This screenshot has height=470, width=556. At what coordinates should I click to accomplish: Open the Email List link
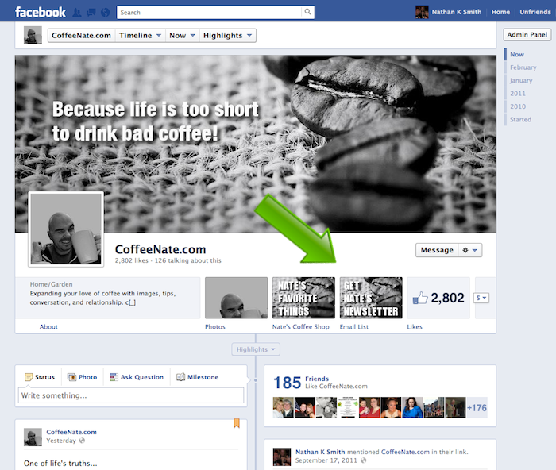click(x=354, y=327)
